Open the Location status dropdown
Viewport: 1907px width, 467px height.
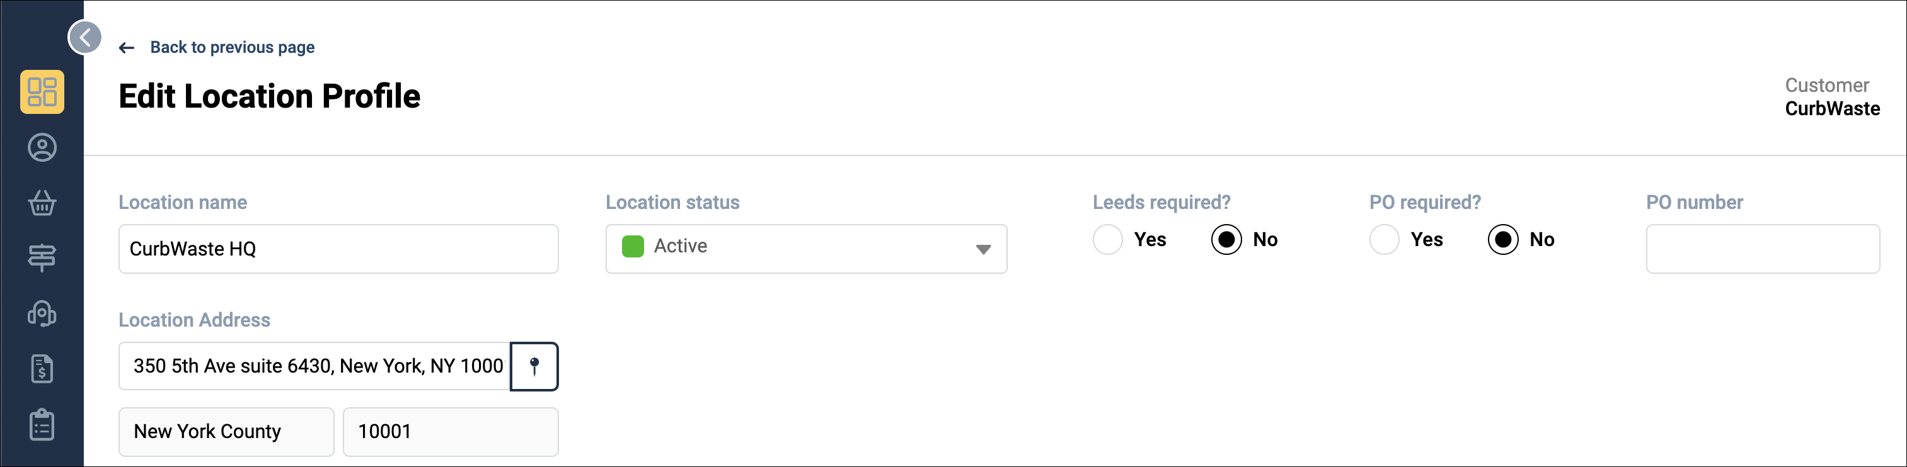click(x=806, y=249)
